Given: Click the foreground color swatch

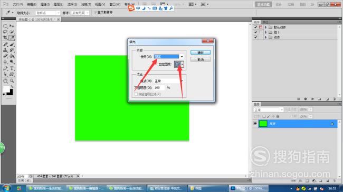Looking at the screenshot, I should (6, 88).
